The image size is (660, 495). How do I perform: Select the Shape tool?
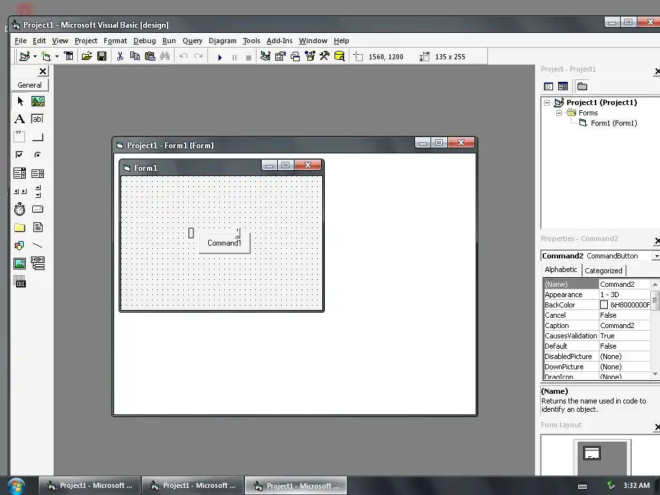click(20, 246)
